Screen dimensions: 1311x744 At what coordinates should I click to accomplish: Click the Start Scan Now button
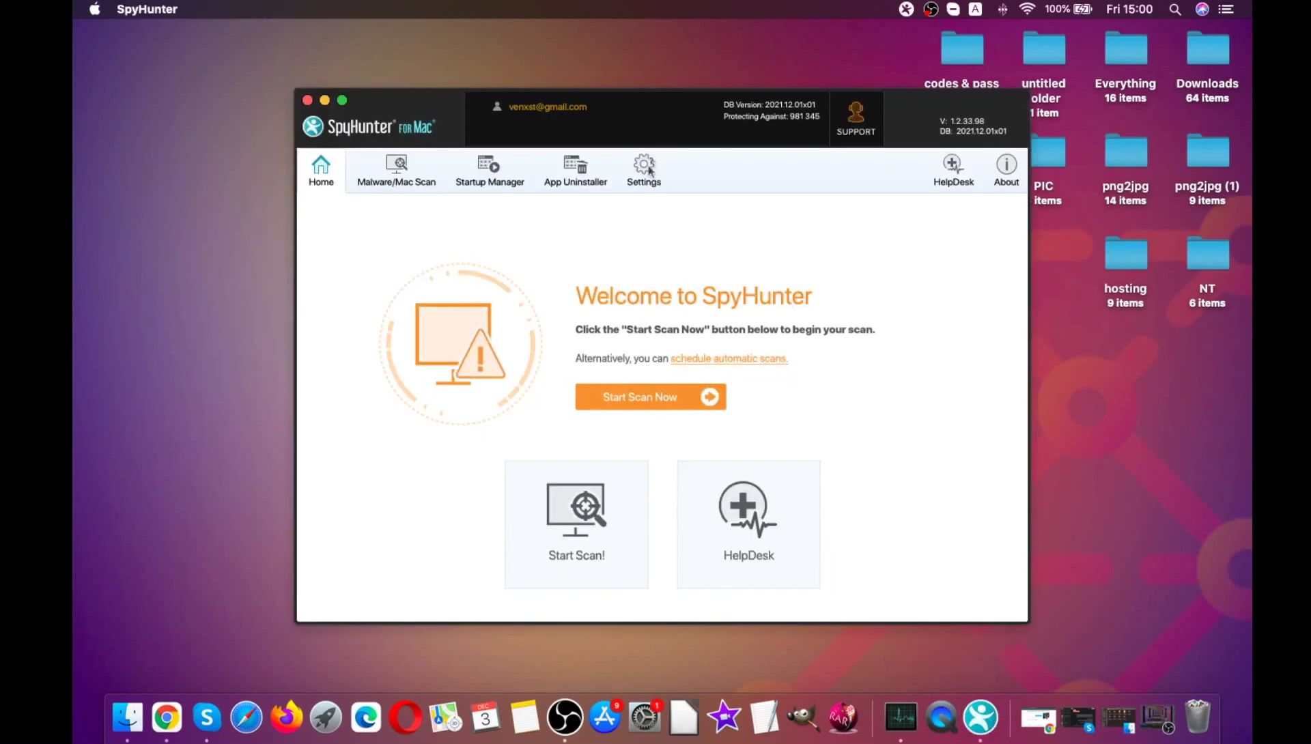tap(650, 397)
